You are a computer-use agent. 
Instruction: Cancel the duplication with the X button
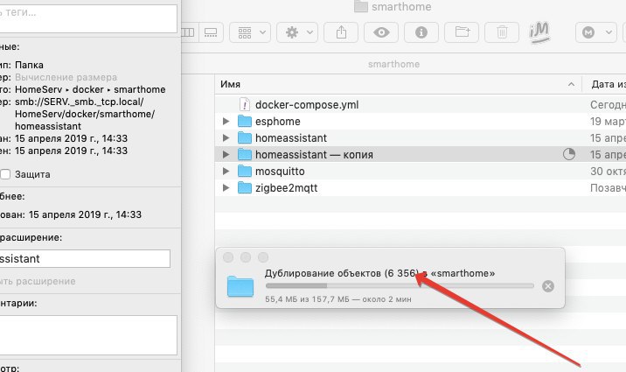pyautogui.click(x=548, y=286)
